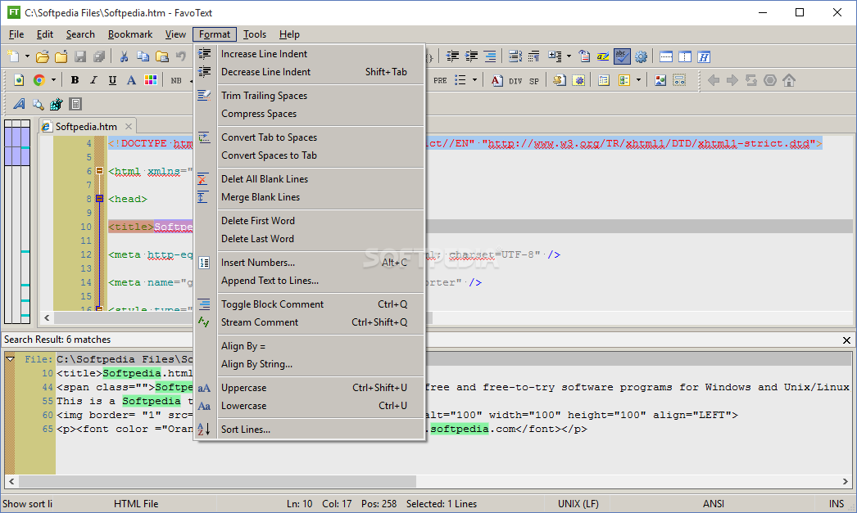Open the File menu
Image resolution: width=857 pixels, height=513 pixels.
tap(16, 34)
